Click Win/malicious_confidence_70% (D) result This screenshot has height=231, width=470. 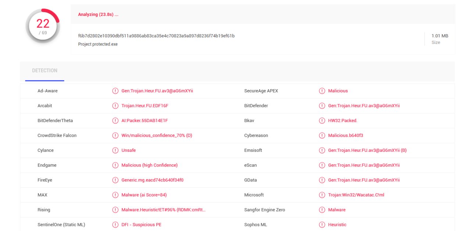click(157, 136)
